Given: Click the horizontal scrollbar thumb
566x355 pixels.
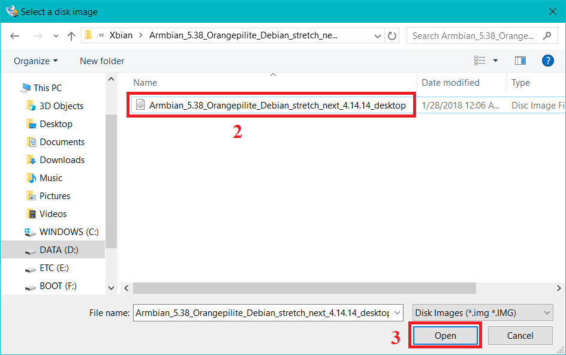Looking at the screenshot, I should pyautogui.click(x=305, y=288).
